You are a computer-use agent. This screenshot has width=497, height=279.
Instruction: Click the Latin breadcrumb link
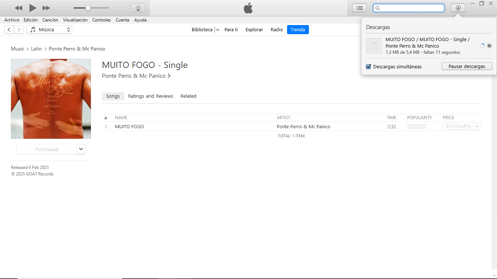36,49
